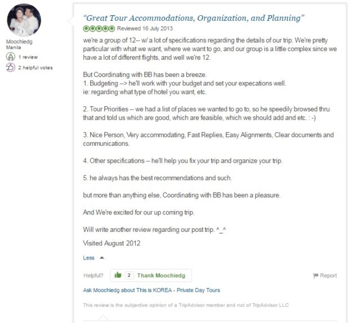Open the review title link

pyautogui.click(x=194, y=18)
